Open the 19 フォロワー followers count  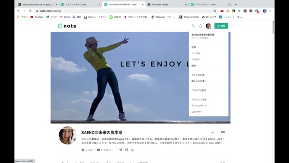tap(105, 150)
